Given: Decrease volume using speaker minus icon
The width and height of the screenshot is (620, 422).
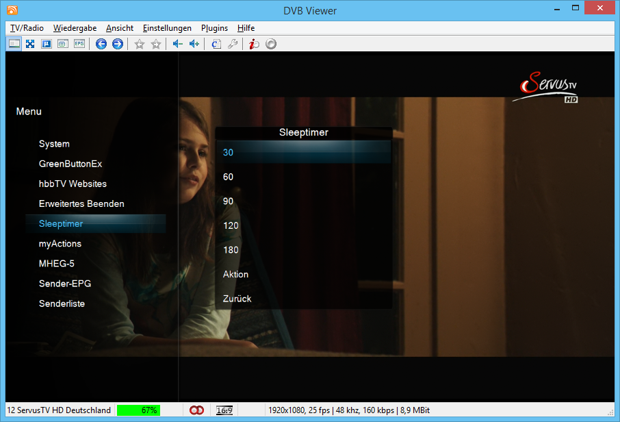Looking at the screenshot, I should (x=178, y=44).
